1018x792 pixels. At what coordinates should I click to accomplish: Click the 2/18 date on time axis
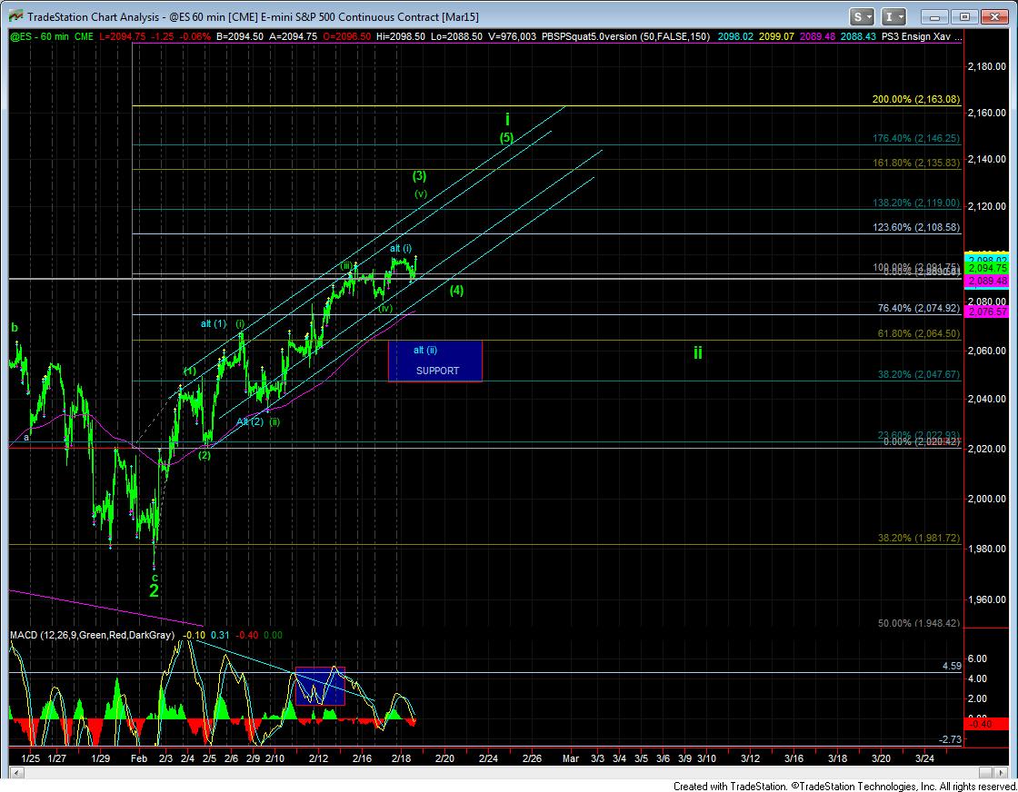[401, 758]
